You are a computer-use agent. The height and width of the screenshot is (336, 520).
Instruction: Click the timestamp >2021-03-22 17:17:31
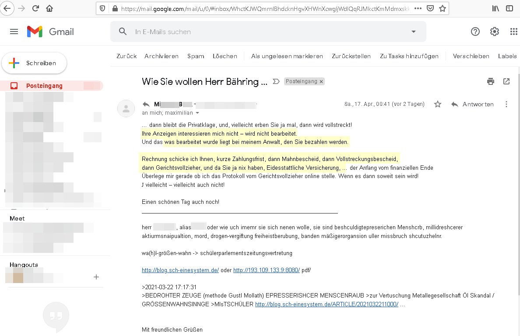(169, 287)
